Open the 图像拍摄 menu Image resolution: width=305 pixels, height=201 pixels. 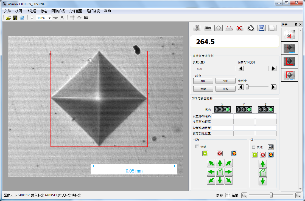point(58,11)
